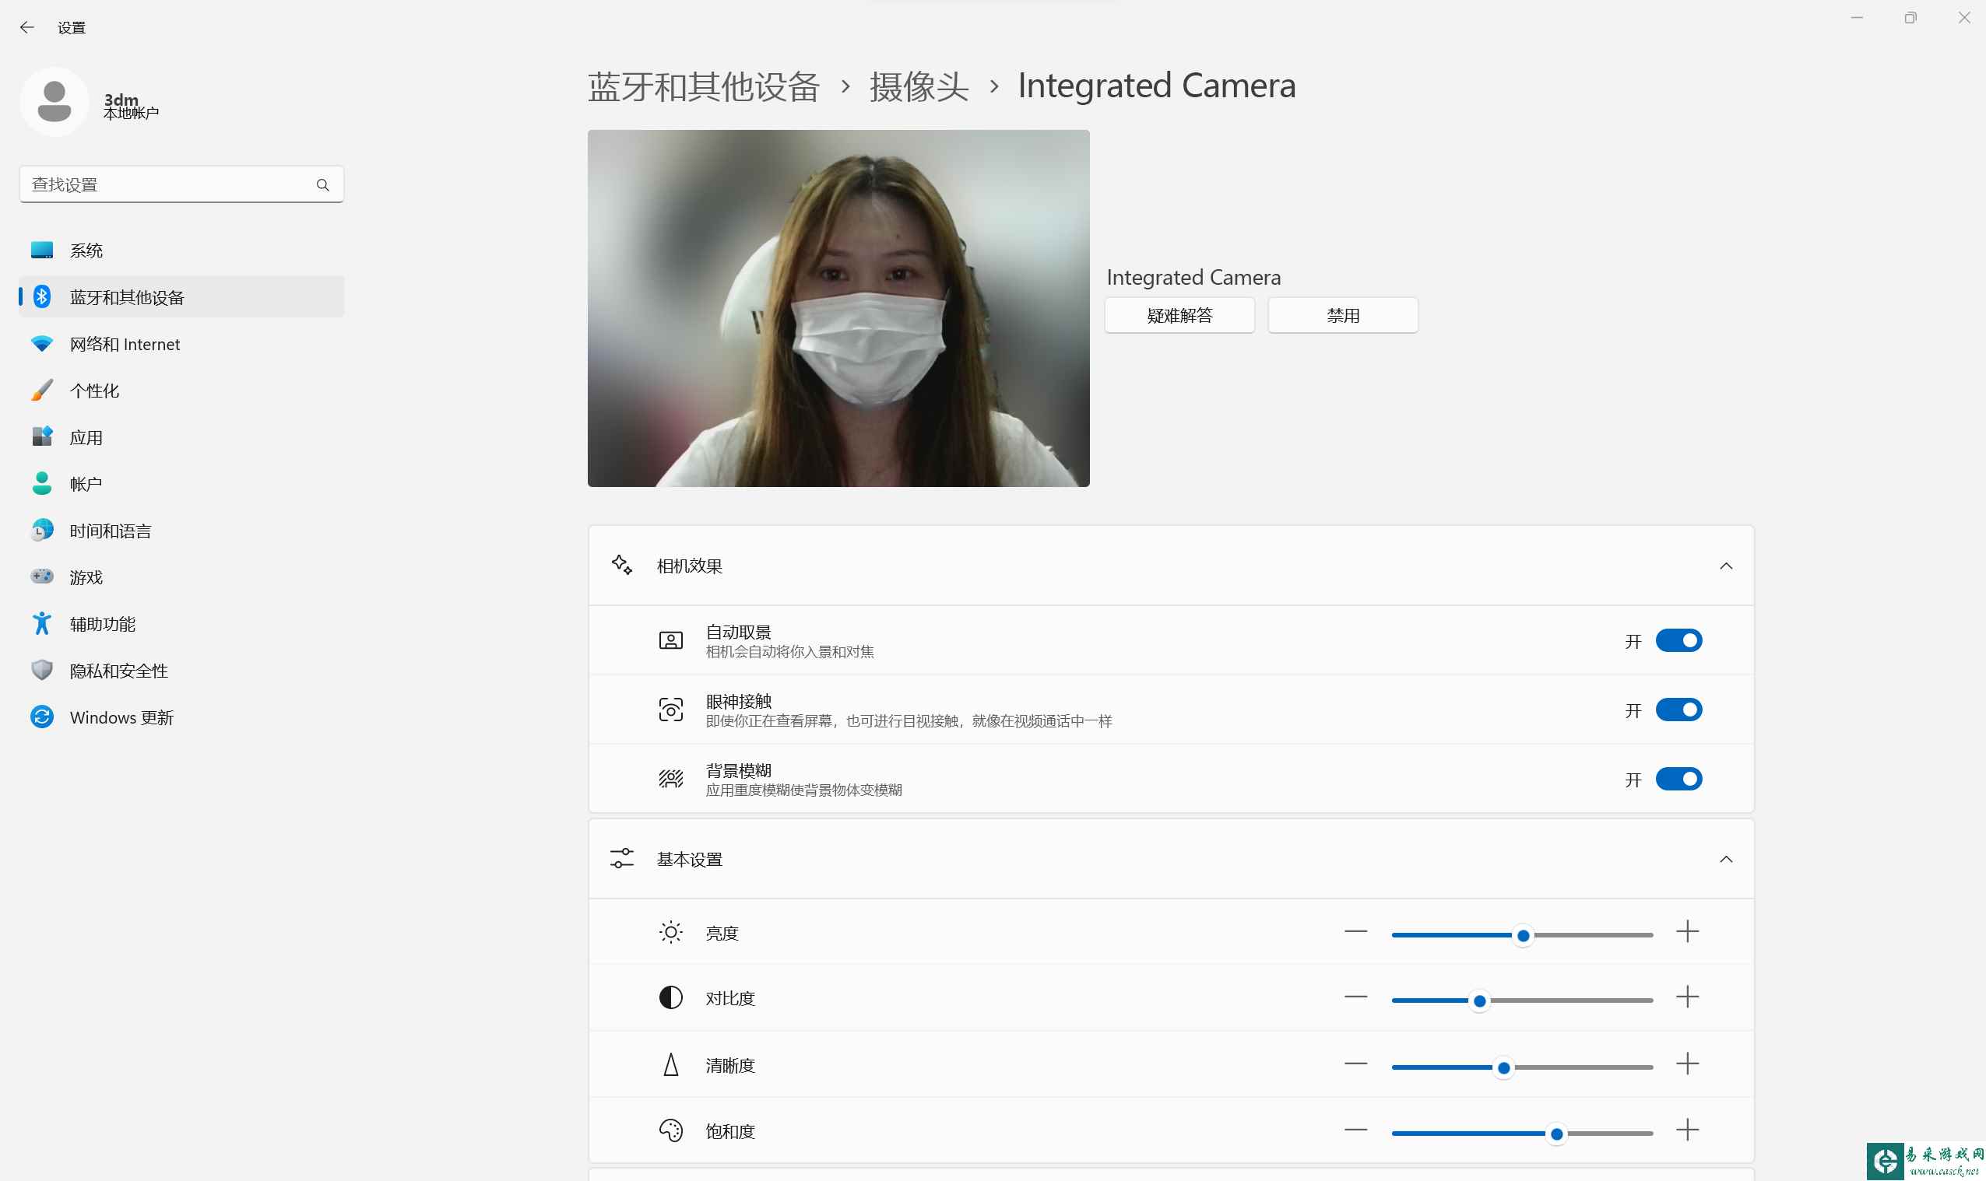Open 隐私和安全性 settings

pos(181,670)
